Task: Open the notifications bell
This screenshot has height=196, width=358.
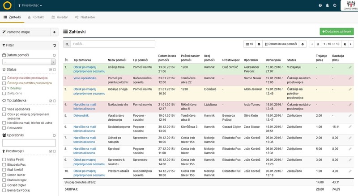Action: click(328, 6)
